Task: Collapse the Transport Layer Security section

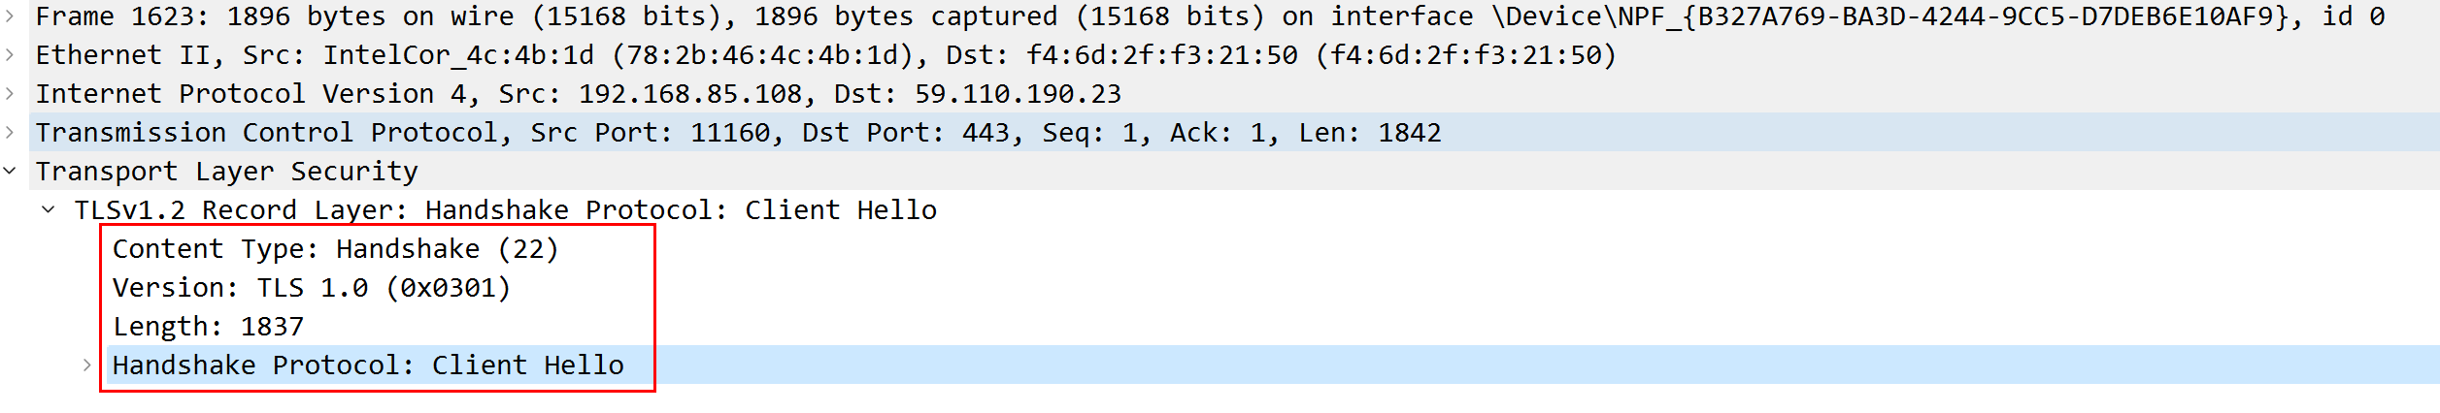Action: point(10,172)
